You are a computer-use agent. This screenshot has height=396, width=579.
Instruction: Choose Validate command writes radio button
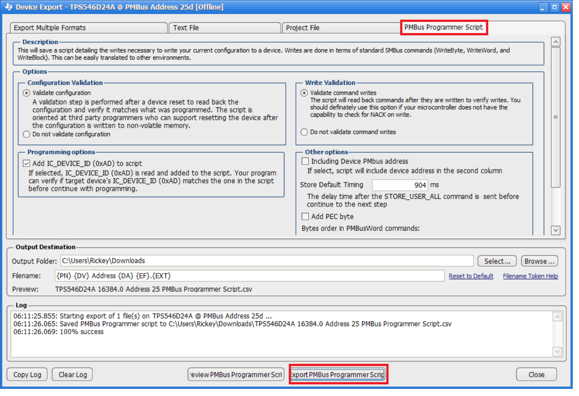point(304,93)
